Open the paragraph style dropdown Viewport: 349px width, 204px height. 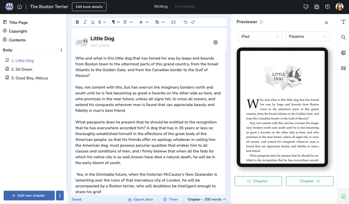[115, 22]
